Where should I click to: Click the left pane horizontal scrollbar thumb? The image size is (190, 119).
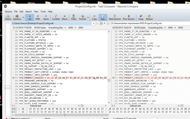click(82, 106)
